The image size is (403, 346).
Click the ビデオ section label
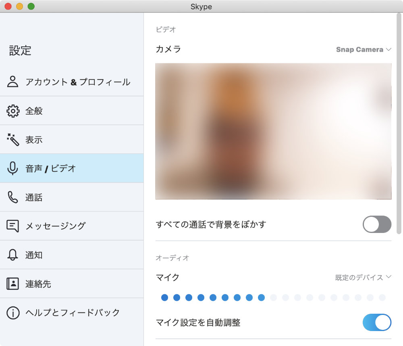coord(166,29)
